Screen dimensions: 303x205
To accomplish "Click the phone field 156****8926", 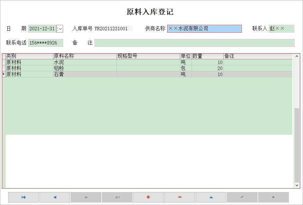I will [45, 43].
